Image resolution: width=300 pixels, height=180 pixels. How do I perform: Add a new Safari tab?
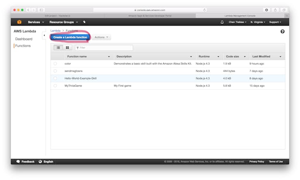point(287,16)
